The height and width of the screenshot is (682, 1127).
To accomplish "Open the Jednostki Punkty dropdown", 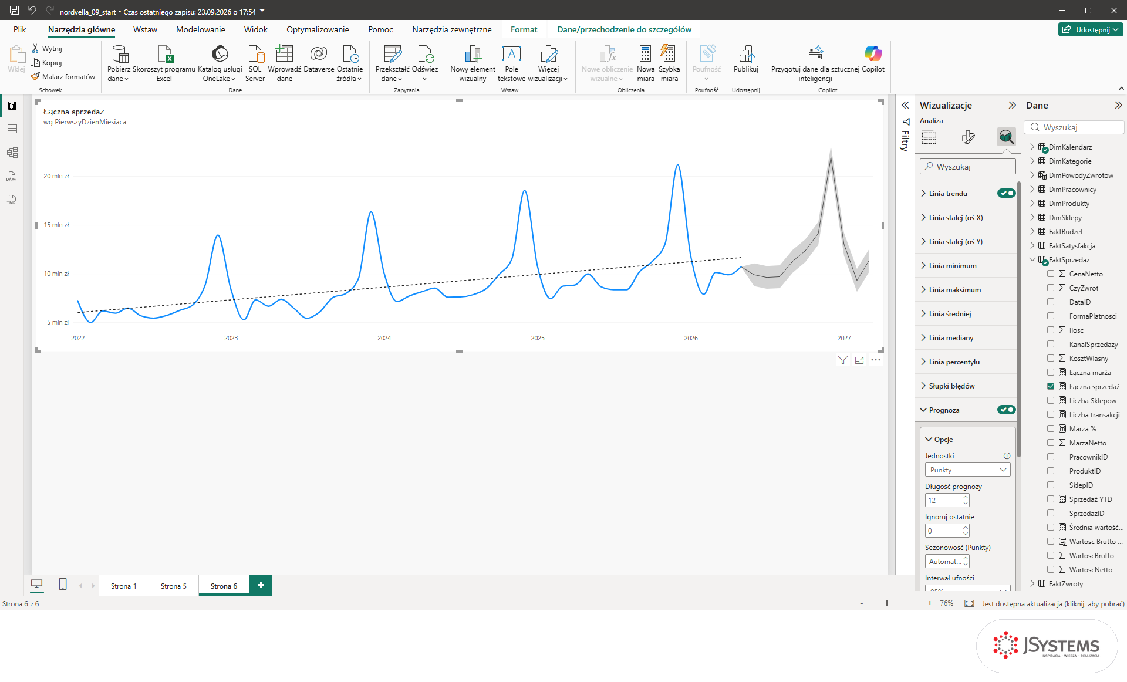I will tap(967, 470).
